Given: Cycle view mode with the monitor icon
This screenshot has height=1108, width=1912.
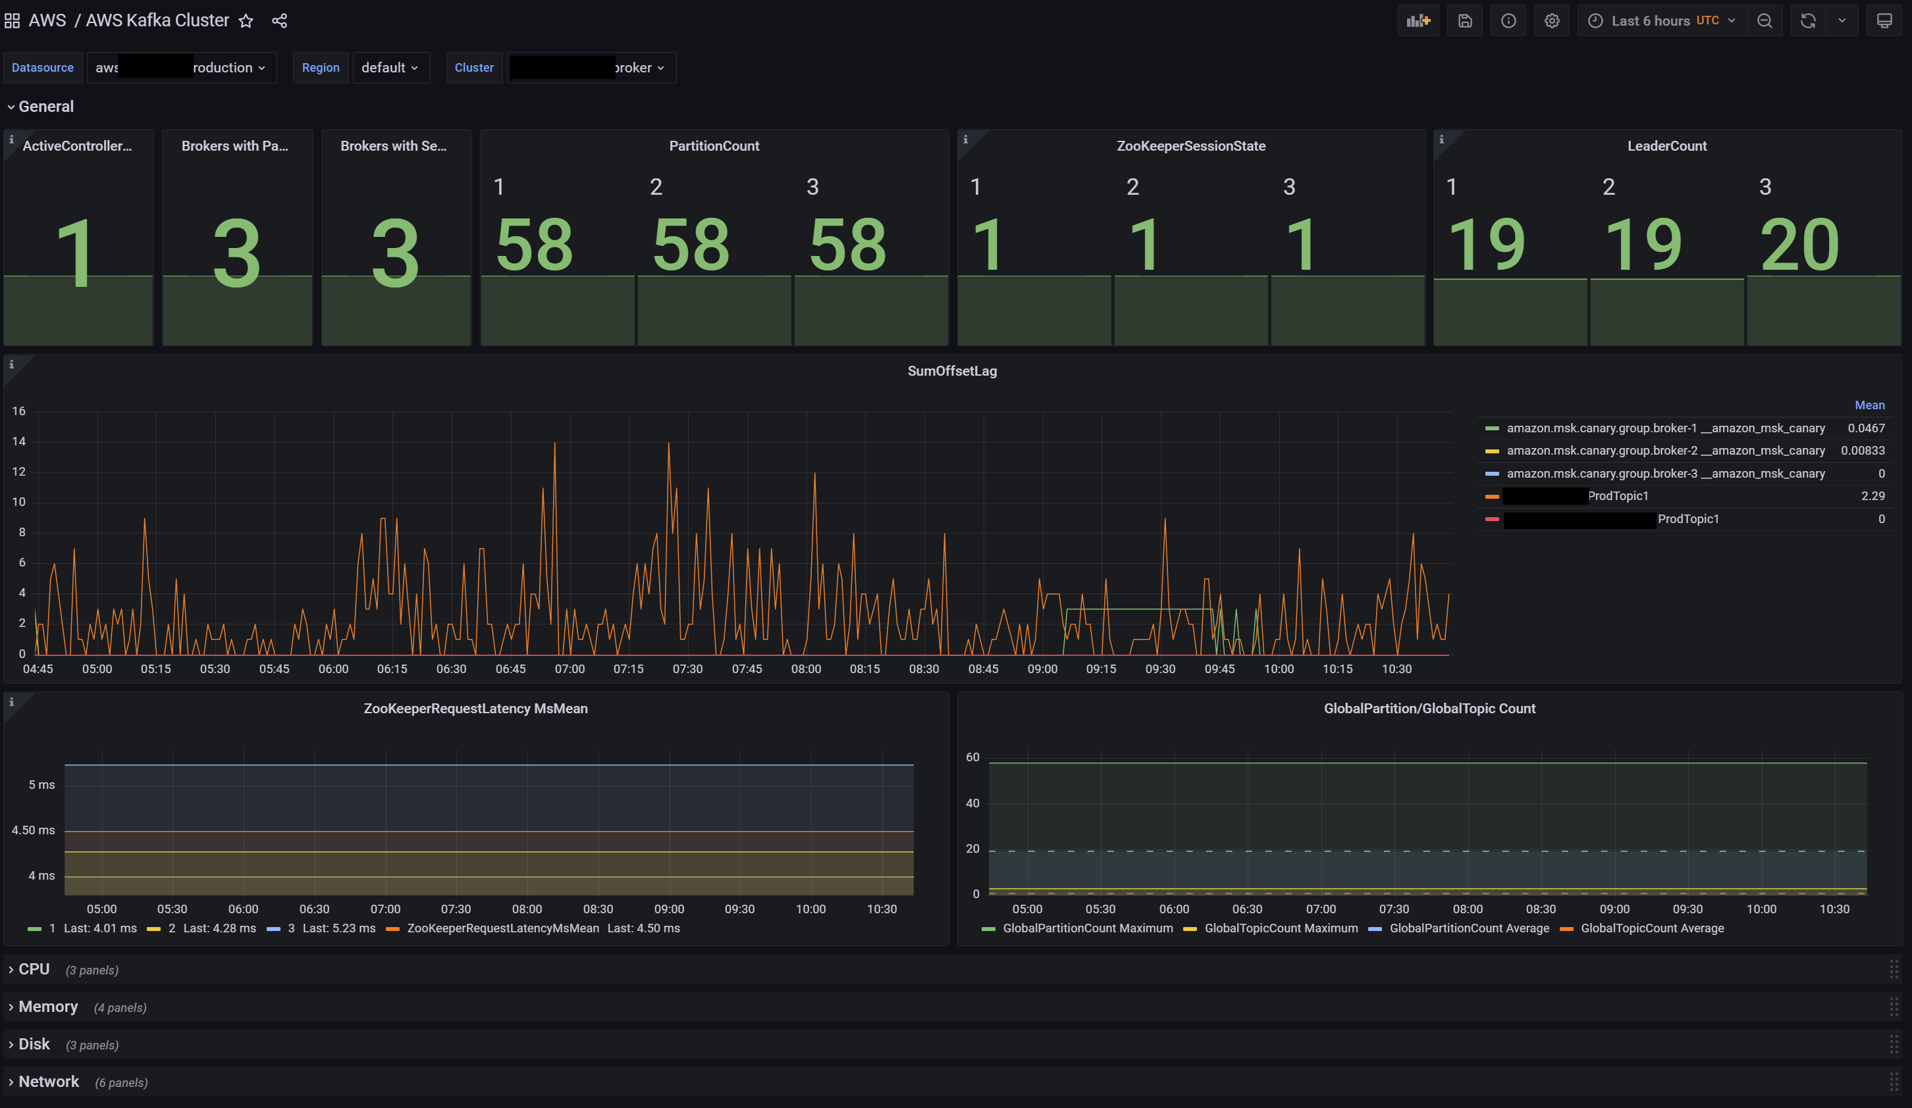Looking at the screenshot, I should [1884, 20].
